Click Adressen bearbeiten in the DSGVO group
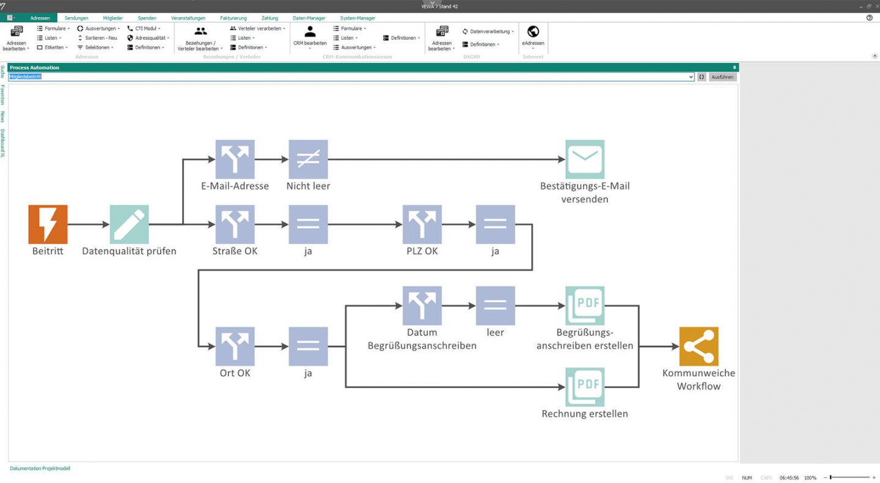 pos(442,38)
